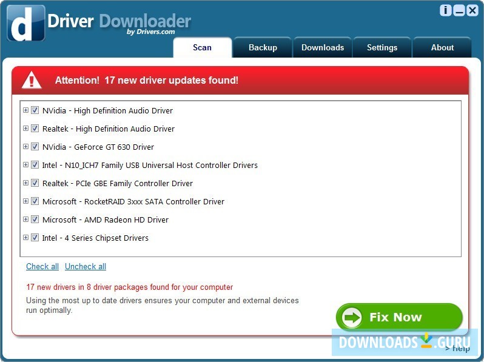Image resolution: width=484 pixels, height=362 pixels.
Task: Open the info button in title bar
Action: [x=445, y=10]
